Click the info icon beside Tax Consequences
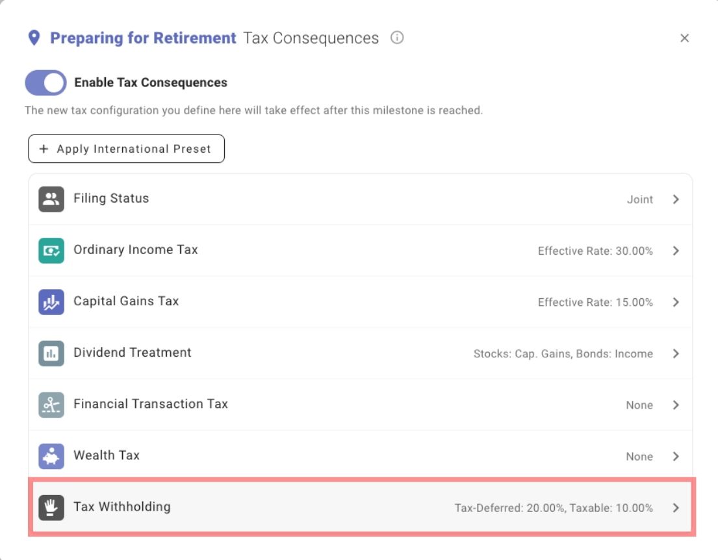Viewport: 718px width, 560px height. click(397, 38)
